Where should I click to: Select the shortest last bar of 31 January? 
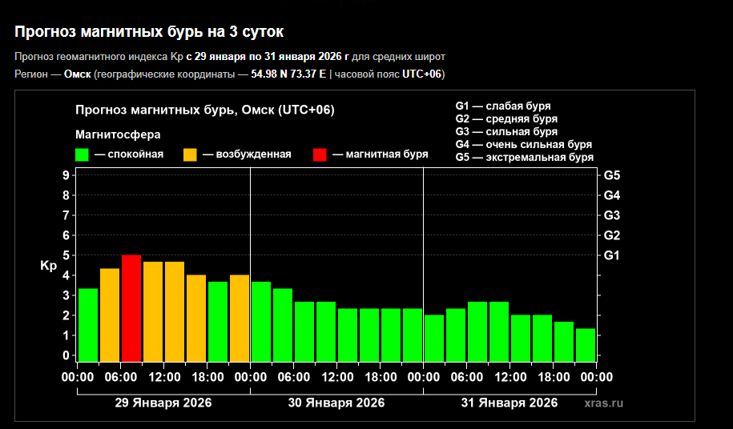[586, 345]
